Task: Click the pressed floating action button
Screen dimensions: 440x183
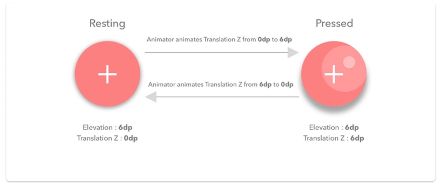Action: (x=334, y=74)
